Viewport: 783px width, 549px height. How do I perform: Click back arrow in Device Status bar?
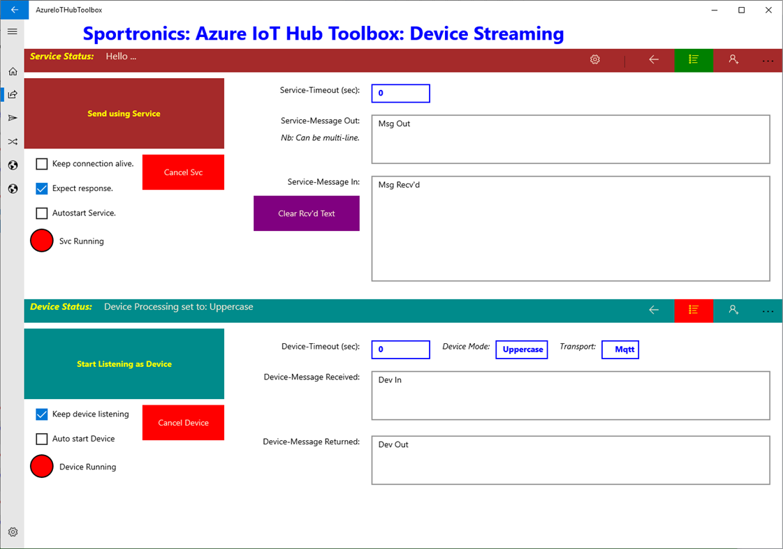point(654,310)
